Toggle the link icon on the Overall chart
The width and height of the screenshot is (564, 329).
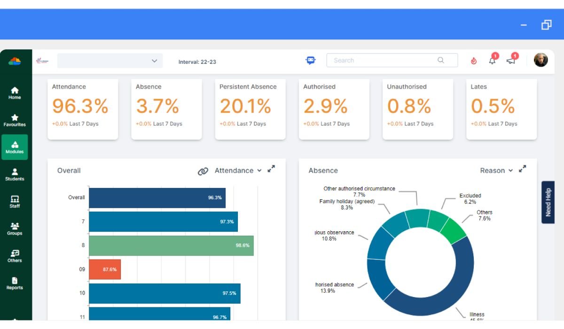(x=203, y=171)
